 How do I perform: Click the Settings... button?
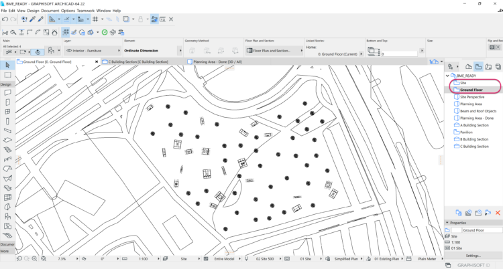(473, 255)
